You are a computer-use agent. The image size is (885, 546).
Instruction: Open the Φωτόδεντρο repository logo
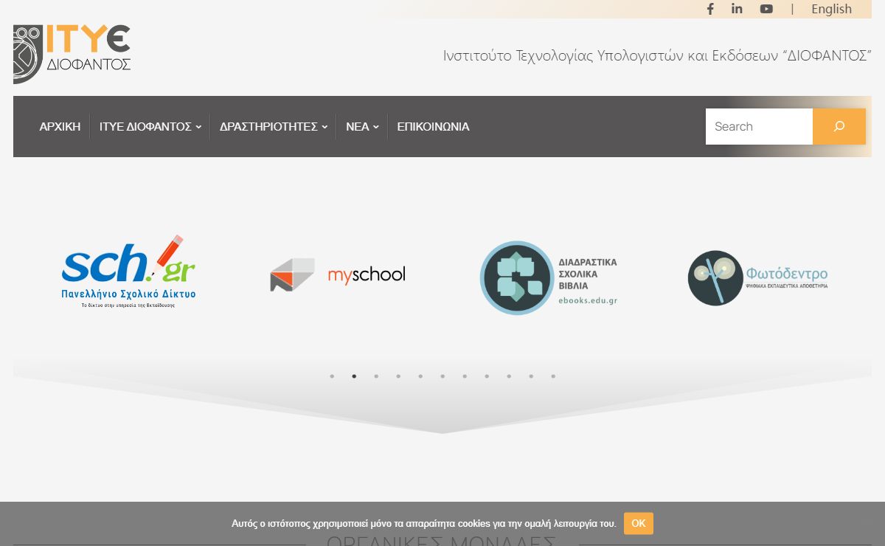coord(758,278)
